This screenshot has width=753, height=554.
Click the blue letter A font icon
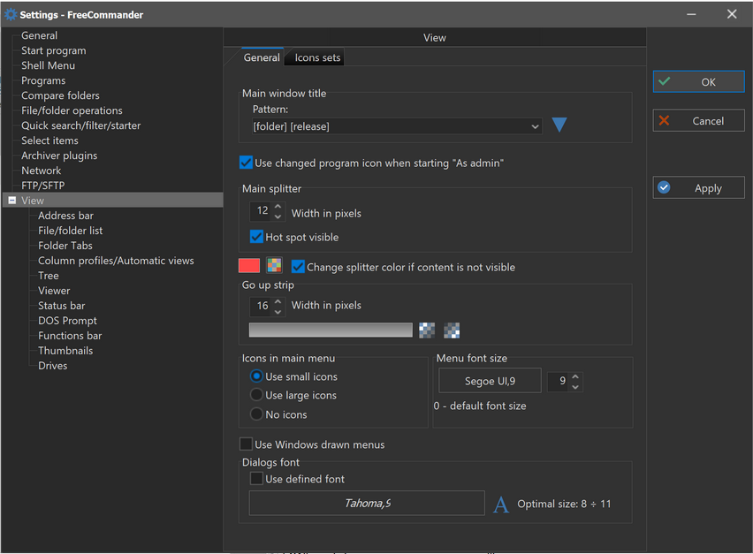pyautogui.click(x=501, y=504)
